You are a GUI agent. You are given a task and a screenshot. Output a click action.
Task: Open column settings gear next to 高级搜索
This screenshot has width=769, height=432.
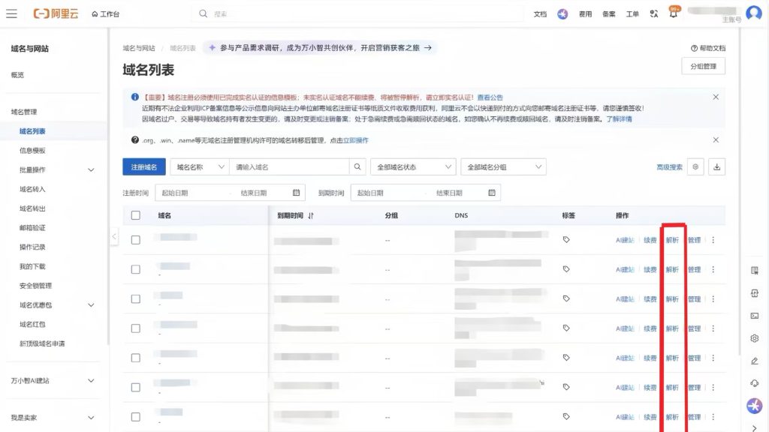point(696,167)
